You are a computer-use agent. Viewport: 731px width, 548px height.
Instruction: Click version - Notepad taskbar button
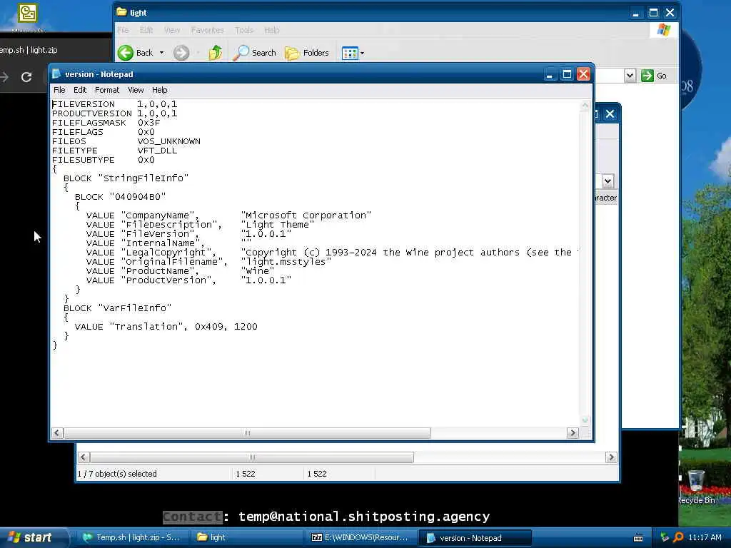[x=475, y=538]
